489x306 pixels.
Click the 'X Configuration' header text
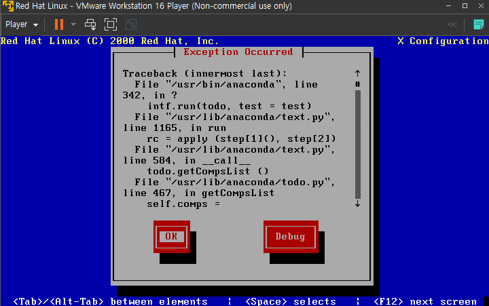tap(443, 41)
